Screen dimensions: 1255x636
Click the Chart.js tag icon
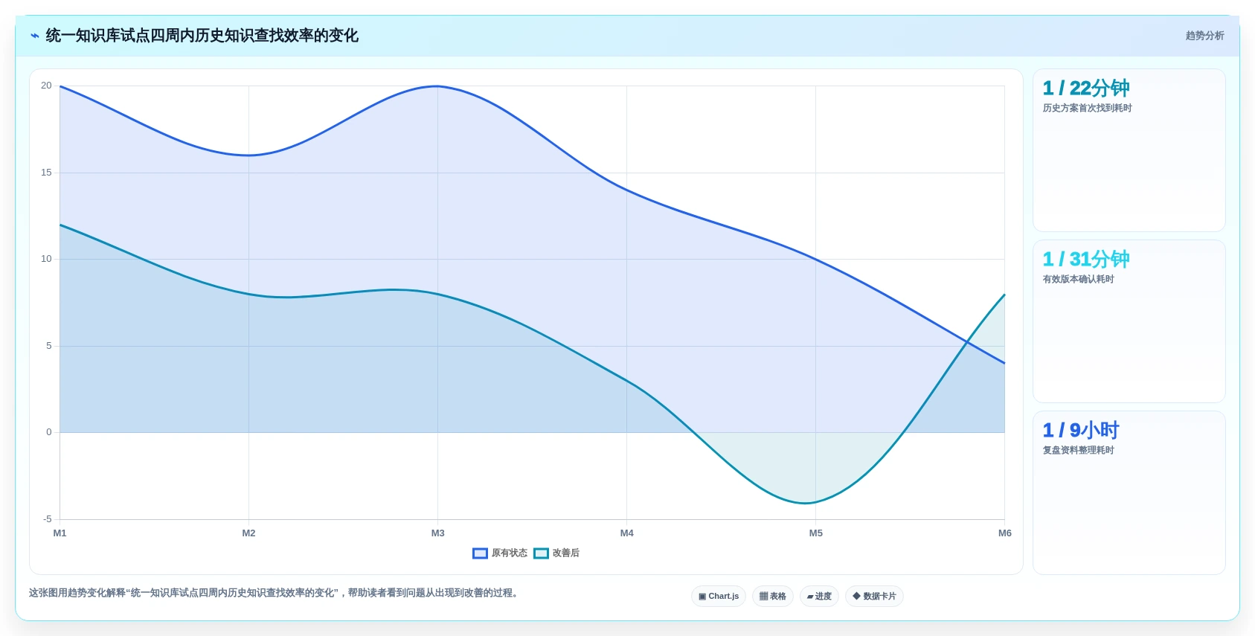click(702, 597)
